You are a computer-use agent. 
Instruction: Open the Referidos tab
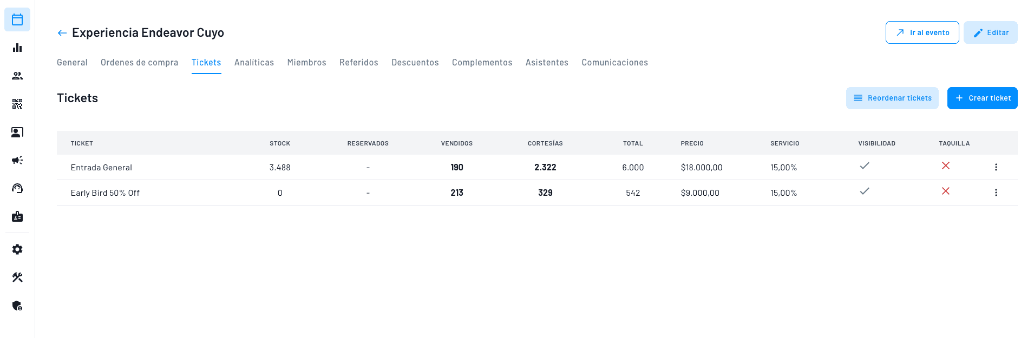click(359, 63)
